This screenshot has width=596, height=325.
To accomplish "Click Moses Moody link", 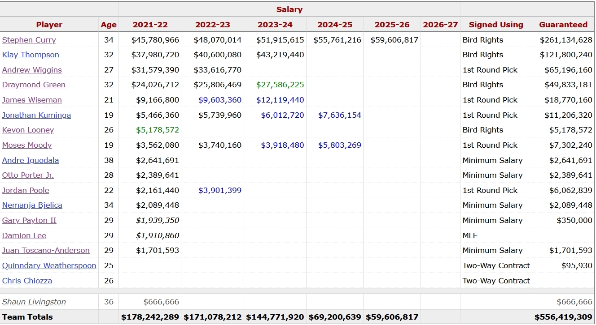I will pyautogui.click(x=27, y=145).
